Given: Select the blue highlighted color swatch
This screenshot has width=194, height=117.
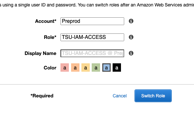Looking at the screenshot, I should tap(106, 67).
